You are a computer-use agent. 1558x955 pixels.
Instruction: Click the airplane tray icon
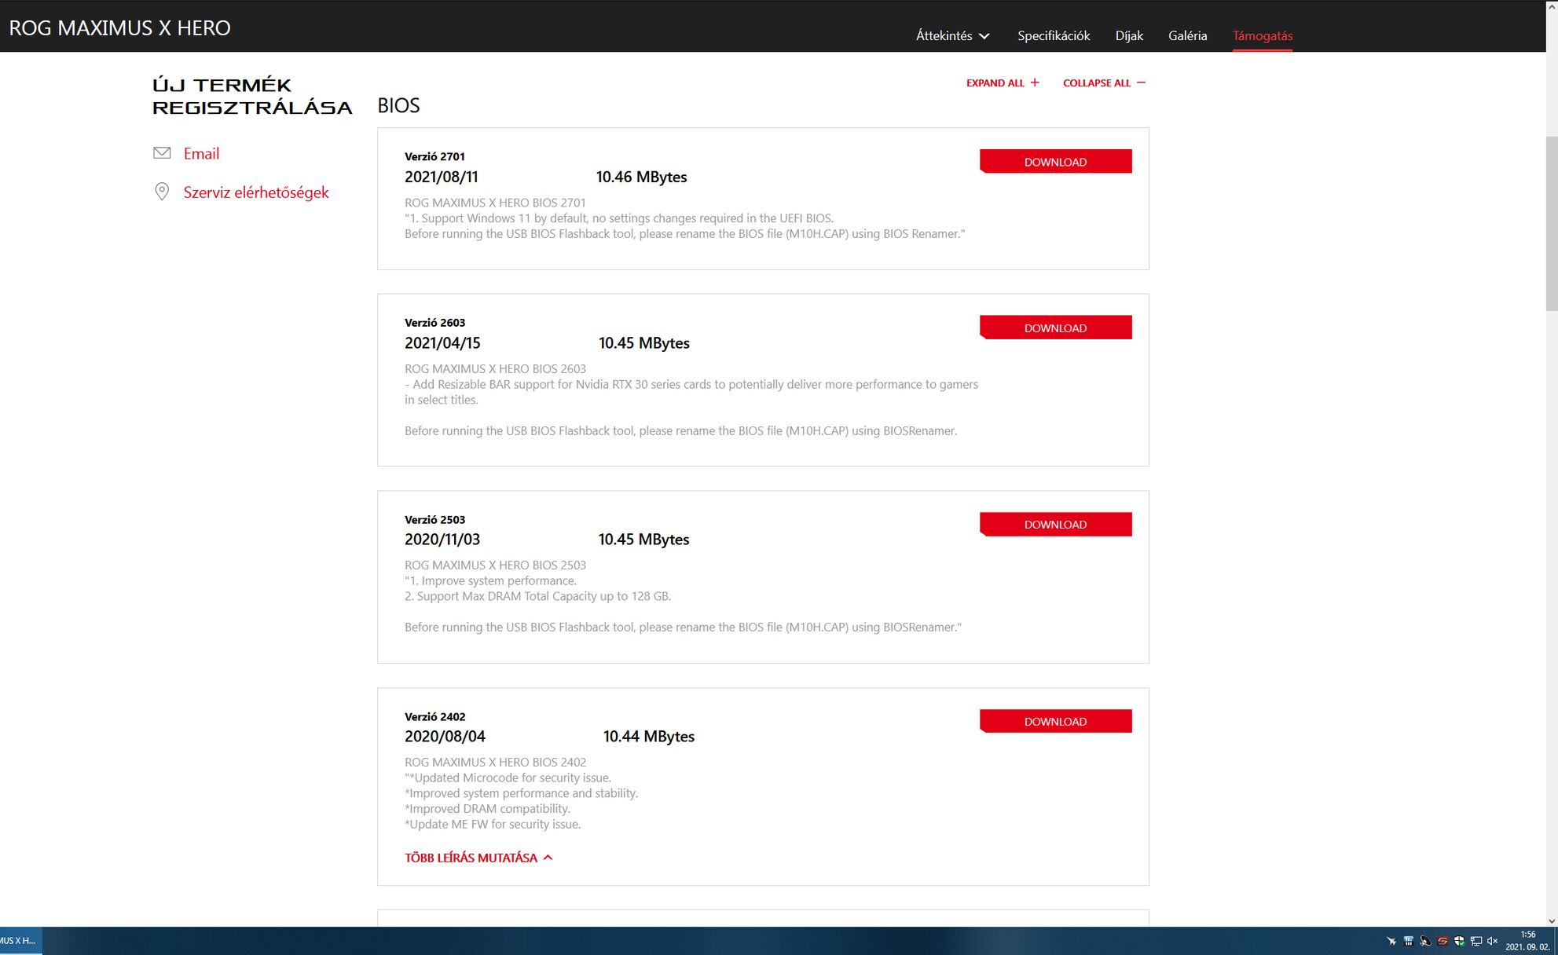1391,941
